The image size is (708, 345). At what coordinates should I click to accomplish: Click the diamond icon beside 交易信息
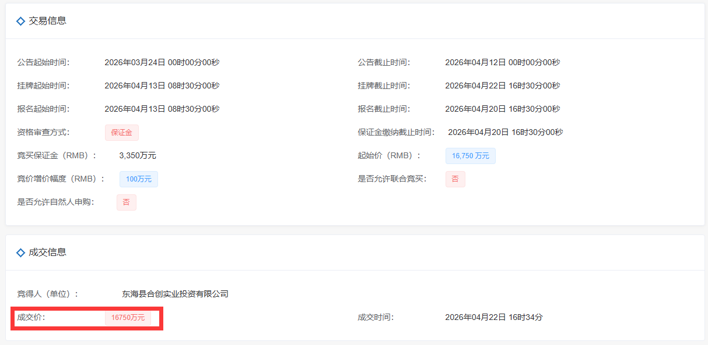20,21
